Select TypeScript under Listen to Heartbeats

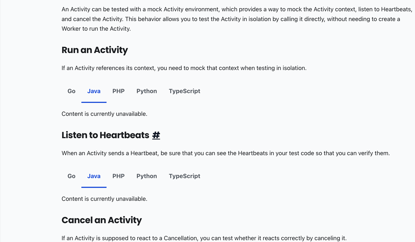(x=184, y=176)
